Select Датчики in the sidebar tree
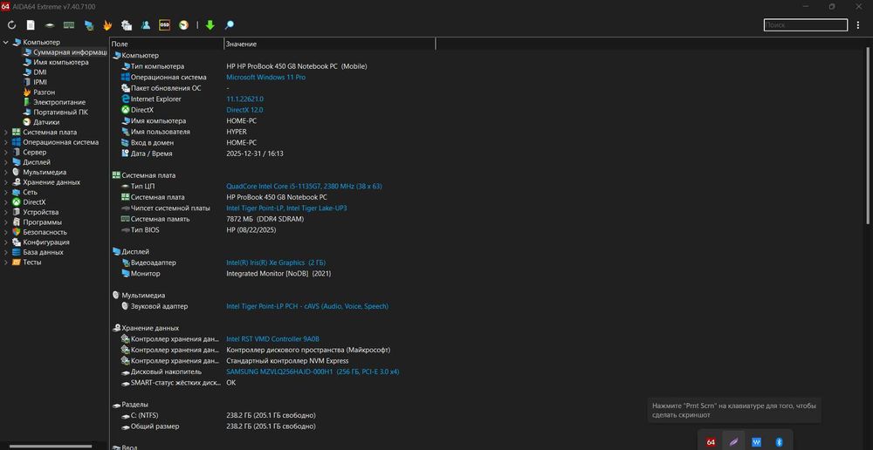This screenshot has height=450, width=873. point(46,122)
